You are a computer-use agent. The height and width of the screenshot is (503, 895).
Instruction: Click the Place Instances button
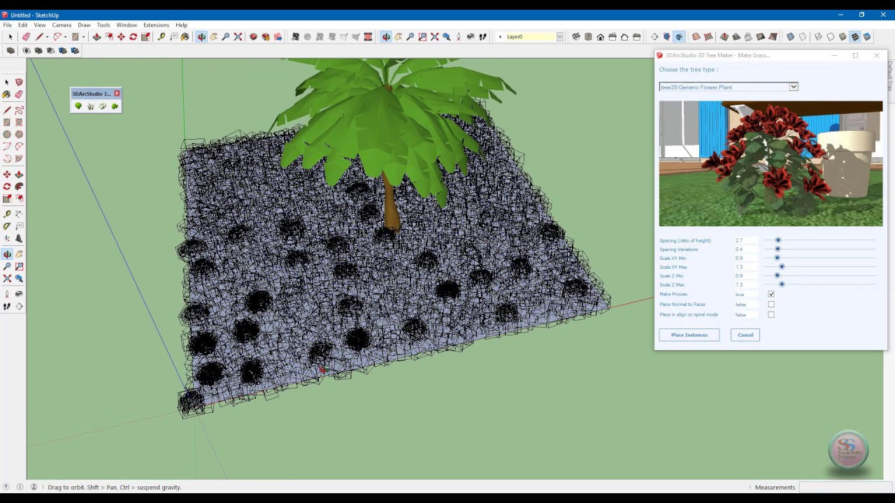coord(689,335)
